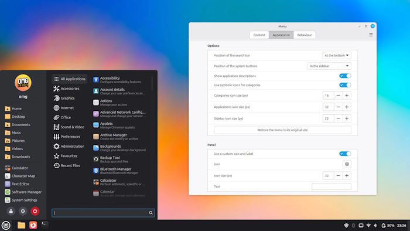Switch to the Content tab
The width and height of the screenshot is (410, 231).
click(259, 35)
